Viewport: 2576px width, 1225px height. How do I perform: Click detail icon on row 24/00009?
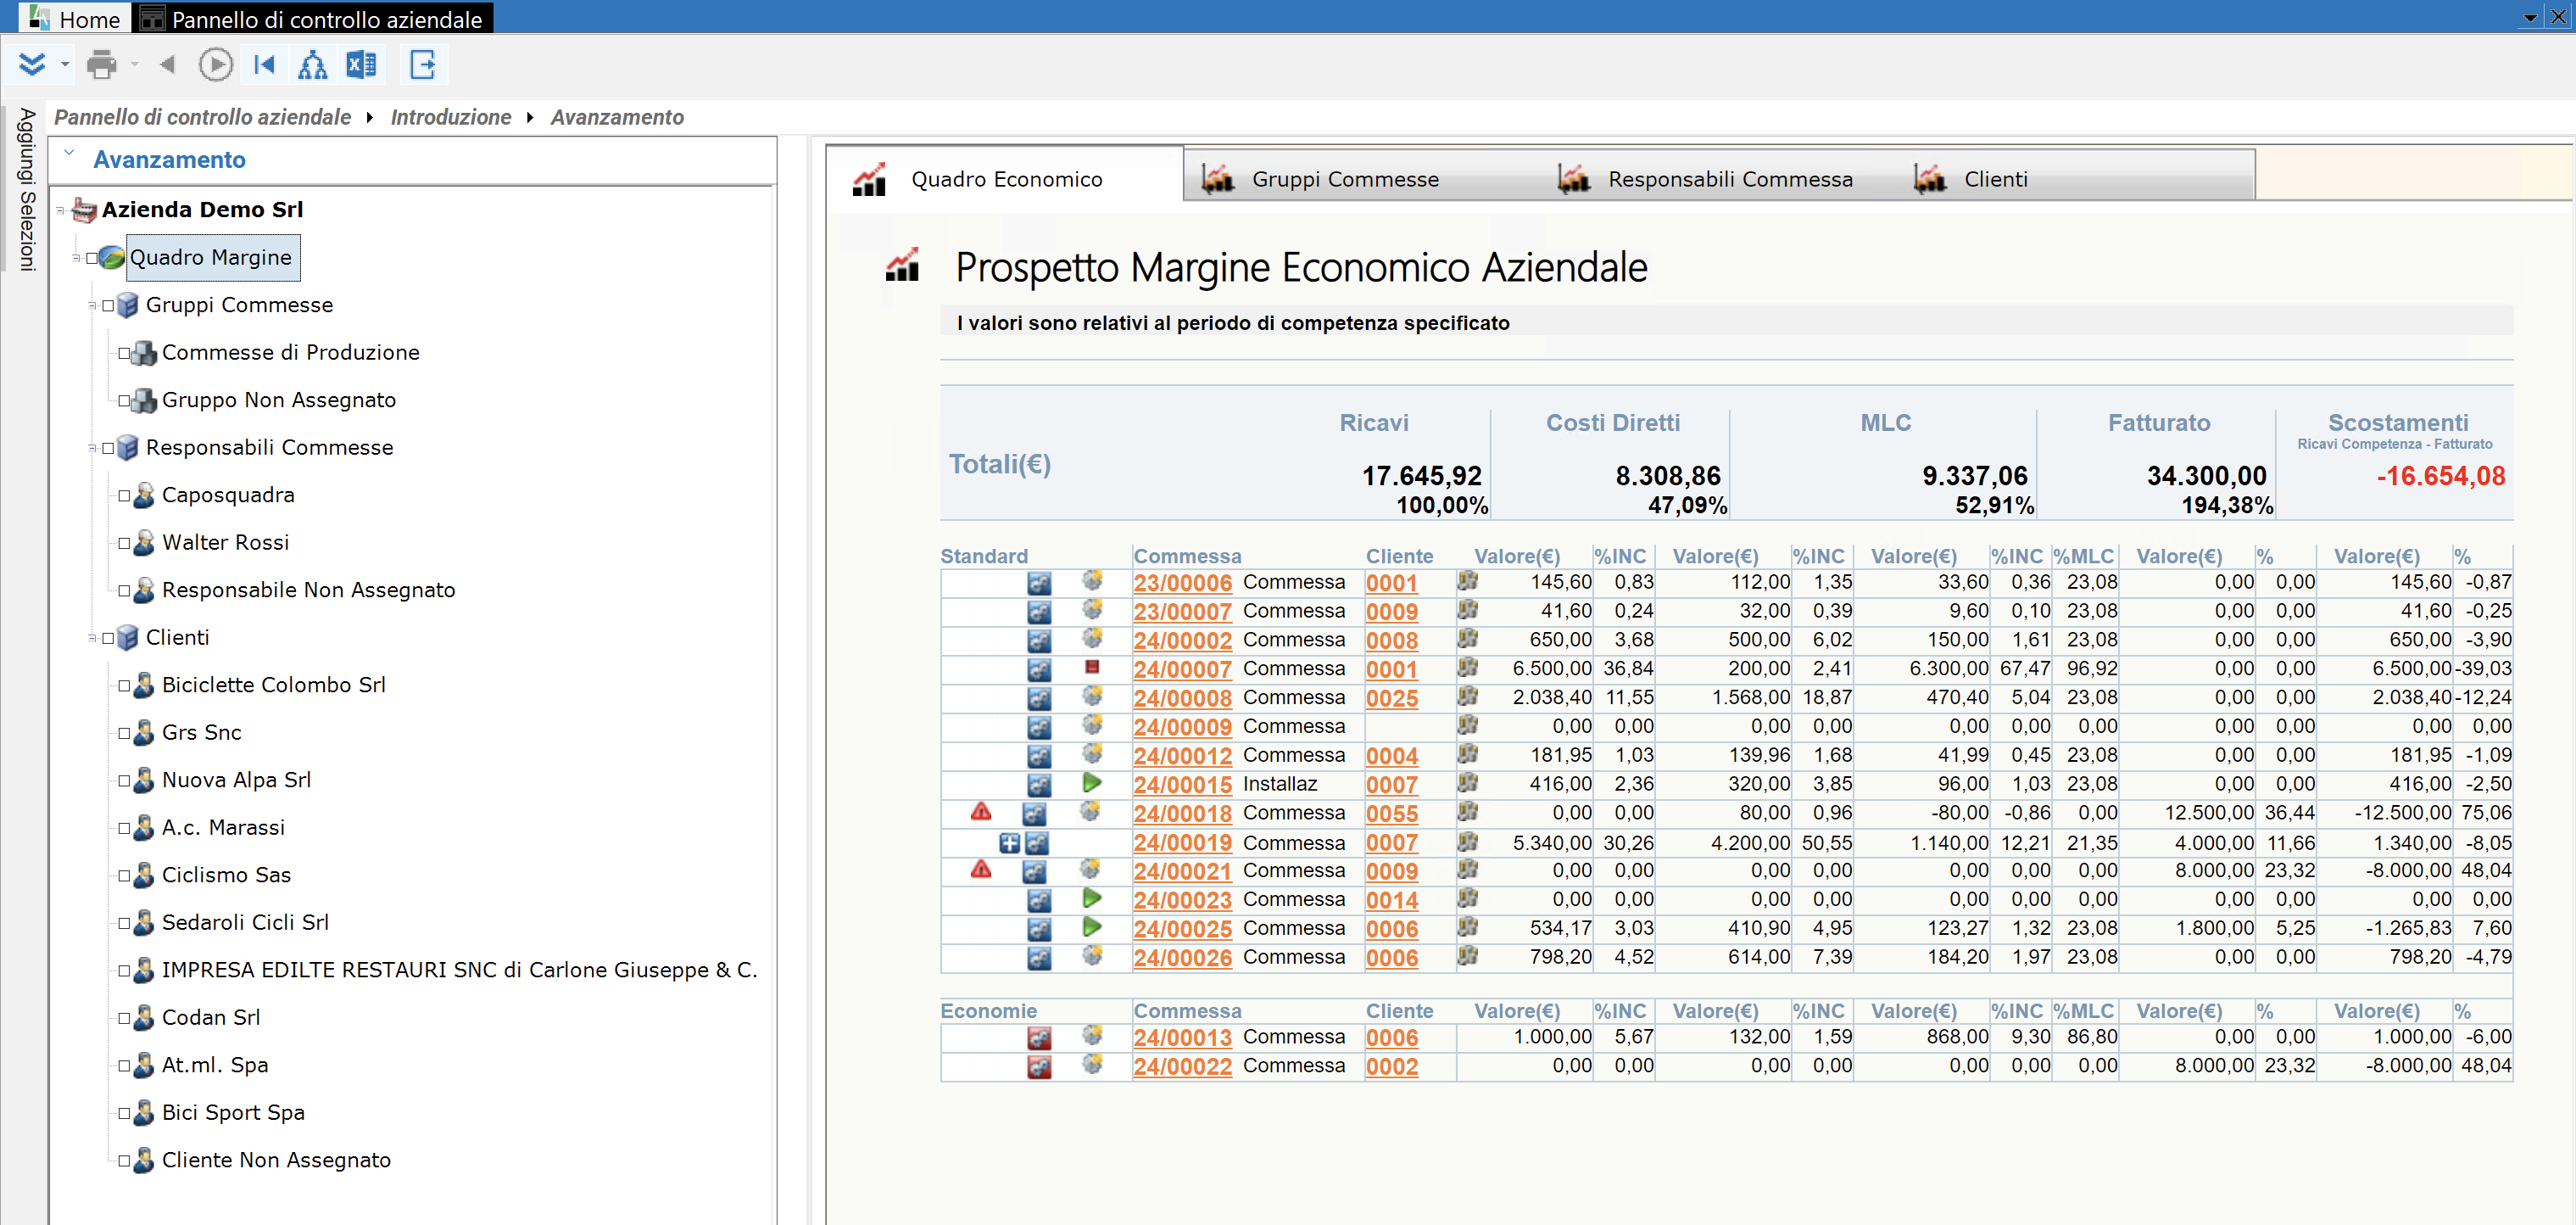pyautogui.click(x=1467, y=724)
